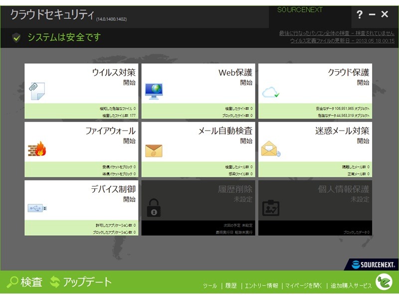Image resolution: width=399 pixels, height=299 pixels.
Task: Click the クラウドセキュリティ window title
Action: (x=52, y=14)
